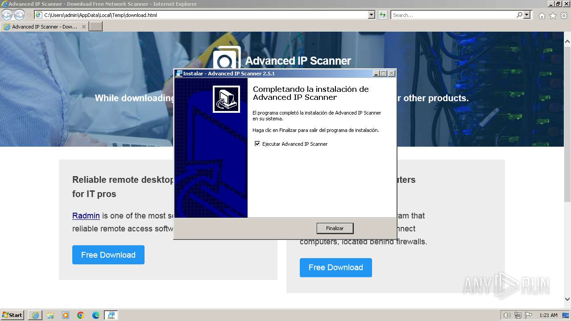
Task: Open Windows Media Player taskbar icon
Action: pyautogui.click(x=66, y=315)
